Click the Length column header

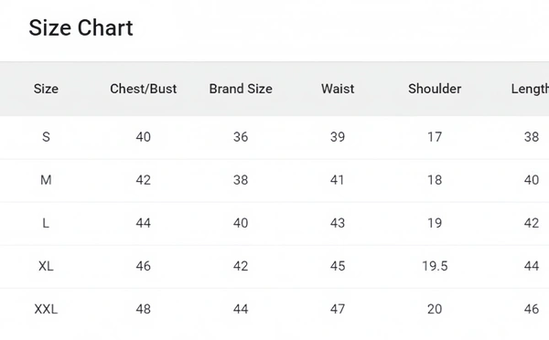tap(530, 89)
